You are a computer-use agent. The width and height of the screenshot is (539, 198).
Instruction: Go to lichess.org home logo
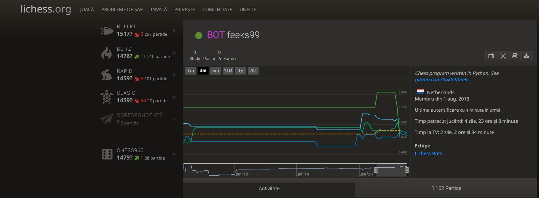click(46, 9)
